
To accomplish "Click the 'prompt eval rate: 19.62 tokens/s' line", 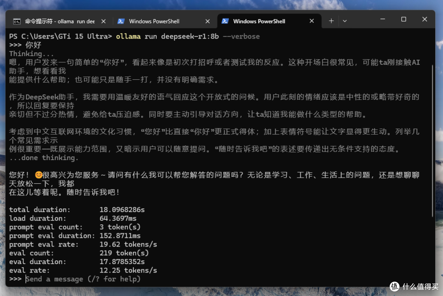I will click(83, 244).
